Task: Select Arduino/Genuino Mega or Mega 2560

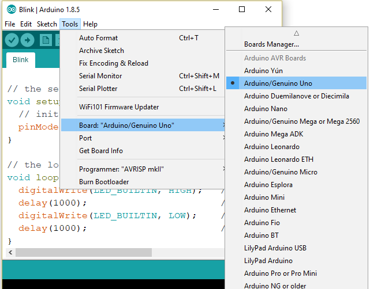Action: coord(296,121)
